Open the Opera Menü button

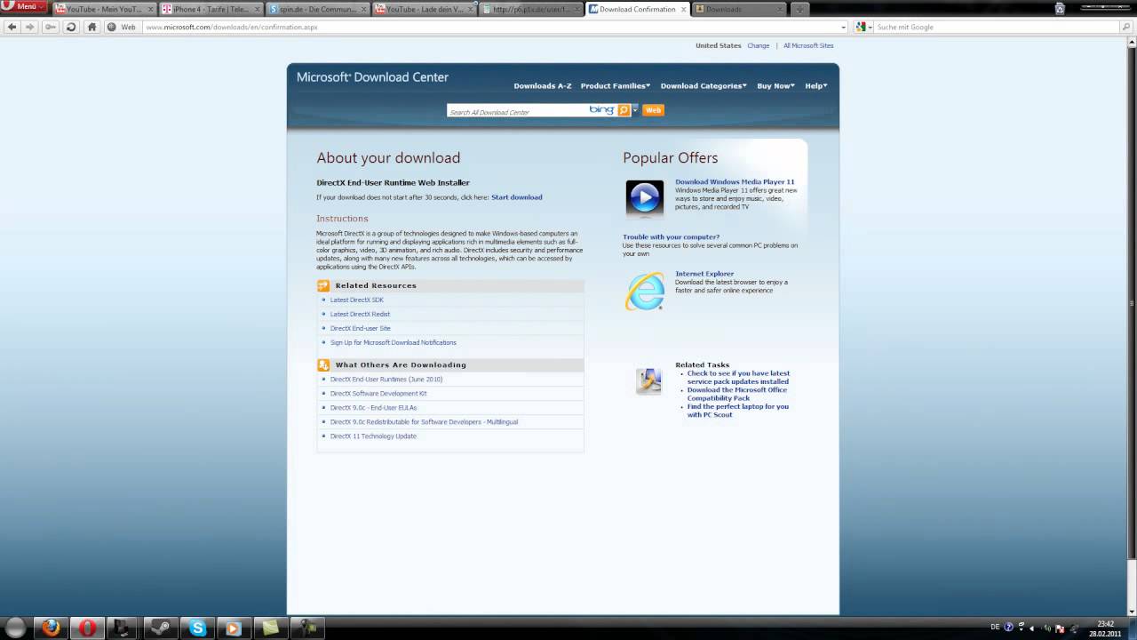pos(23,6)
